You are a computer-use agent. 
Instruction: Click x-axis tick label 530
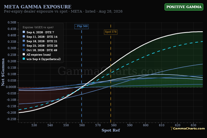[x=34, y=125]
